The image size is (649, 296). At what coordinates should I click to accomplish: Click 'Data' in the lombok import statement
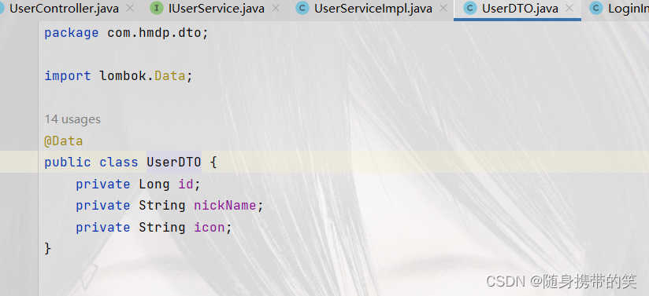click(169, 76)
